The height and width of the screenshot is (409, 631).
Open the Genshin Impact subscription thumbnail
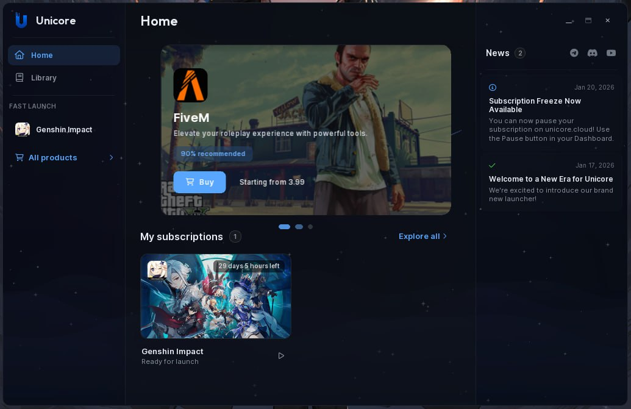215,296
